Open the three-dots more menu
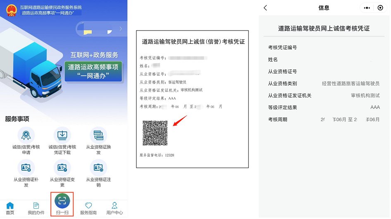Screen dimensions: 391x219 [367, 8]
